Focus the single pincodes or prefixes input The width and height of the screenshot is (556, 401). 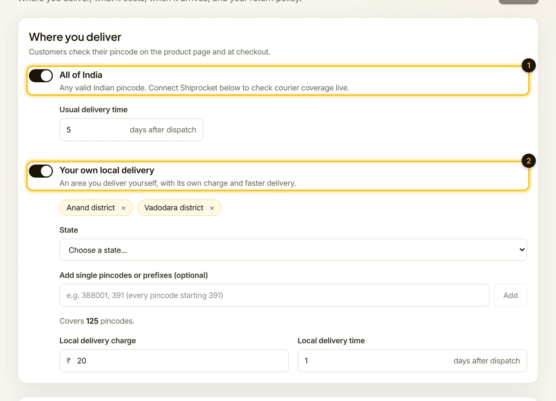click(x=274, y=295)
